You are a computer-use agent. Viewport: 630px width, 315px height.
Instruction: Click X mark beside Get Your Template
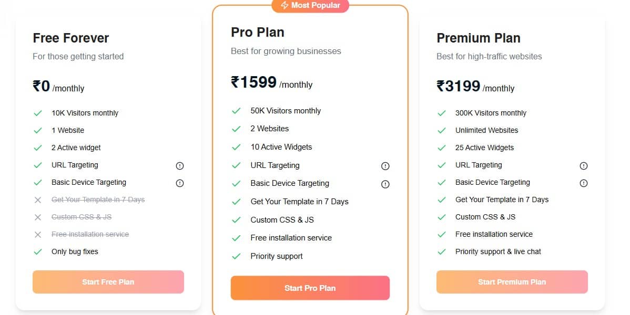tap(38, 200)
